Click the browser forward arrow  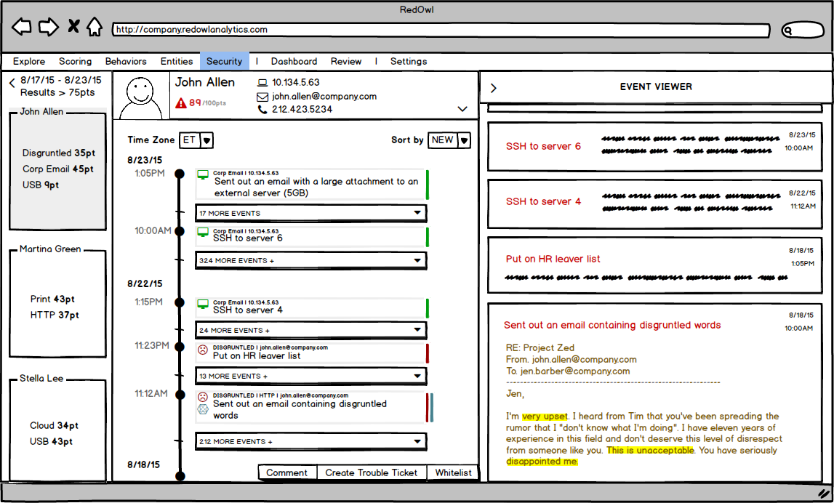(x=49, y=26)
